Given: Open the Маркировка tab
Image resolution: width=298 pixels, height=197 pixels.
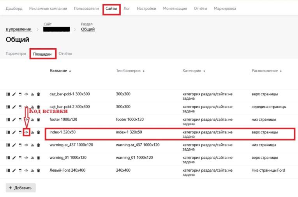Looking at the screenshot, I should point(225,9).
